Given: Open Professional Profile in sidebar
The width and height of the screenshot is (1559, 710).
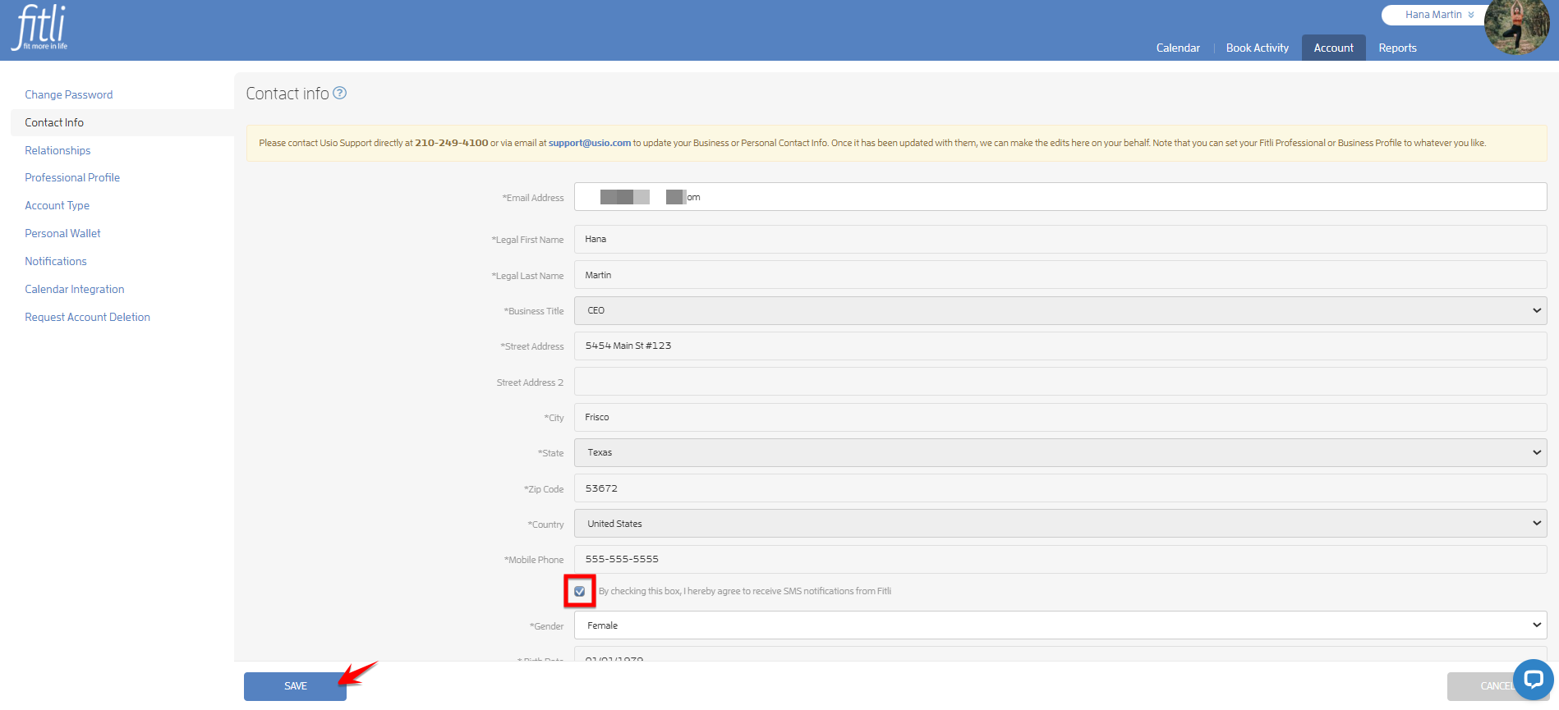Looking at the screenshot, I should coord(72,177).
